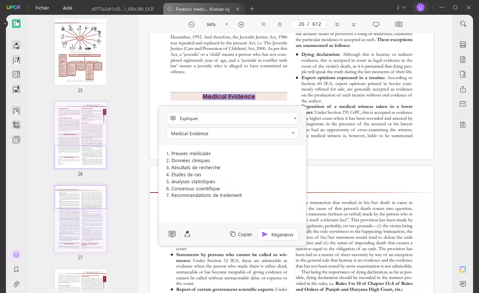Change the page display layout
Viewport: 479px width, 293px height.
tap(399, 24)
